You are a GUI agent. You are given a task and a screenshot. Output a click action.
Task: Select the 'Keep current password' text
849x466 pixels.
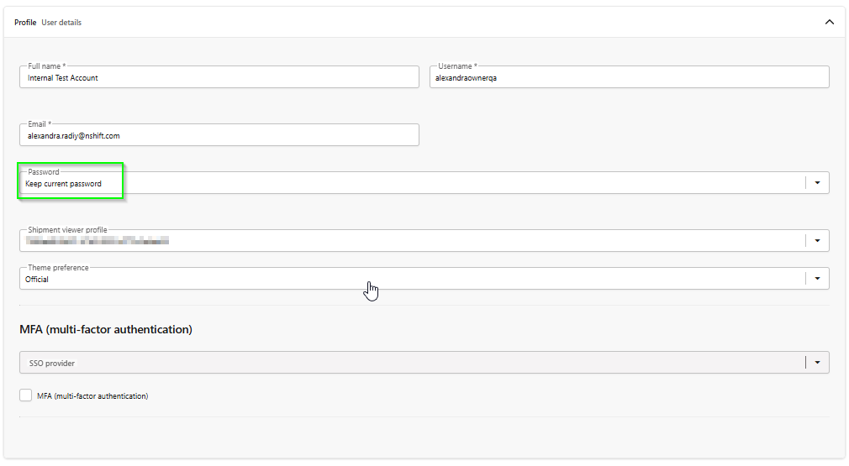pyautogui.click(x=64, y=184)
